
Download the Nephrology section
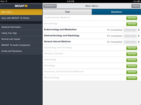(132, 60)
